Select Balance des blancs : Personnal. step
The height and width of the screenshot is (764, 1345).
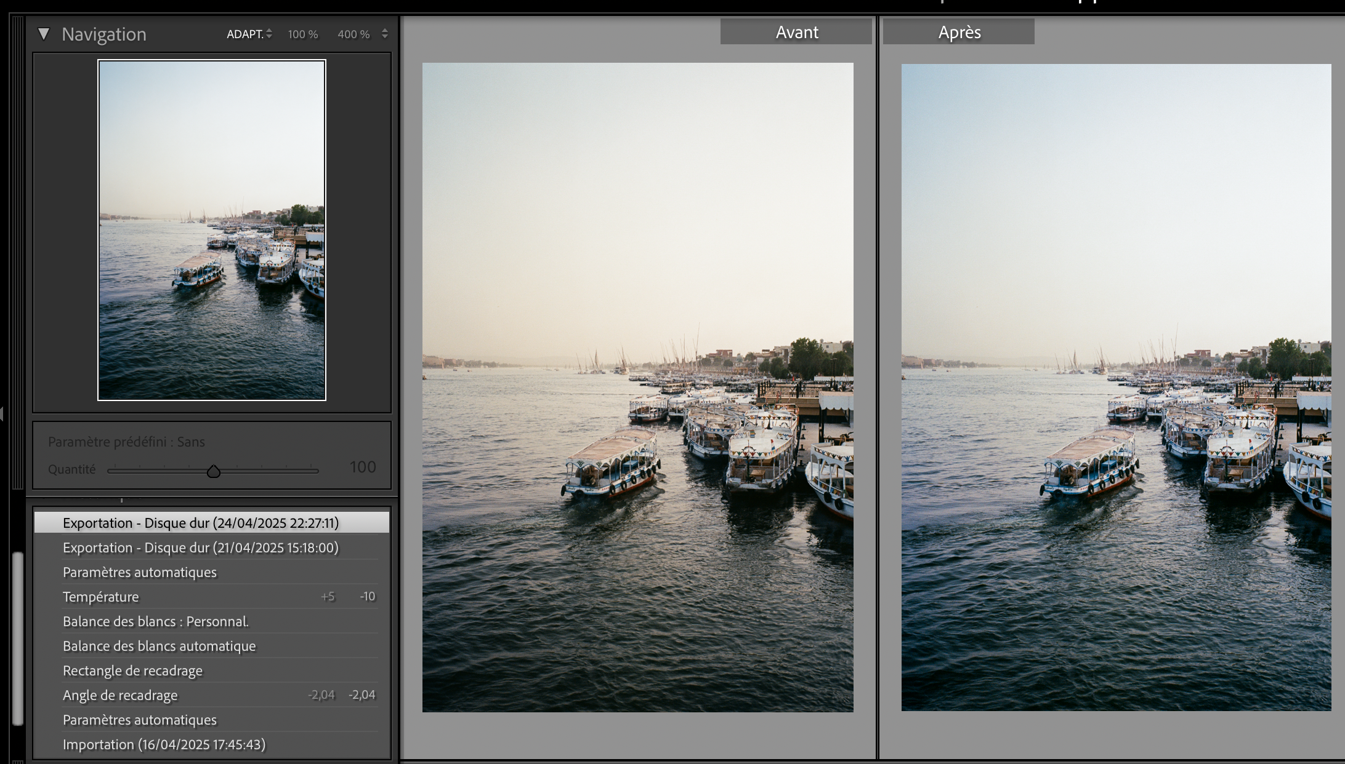coord(156,621)
